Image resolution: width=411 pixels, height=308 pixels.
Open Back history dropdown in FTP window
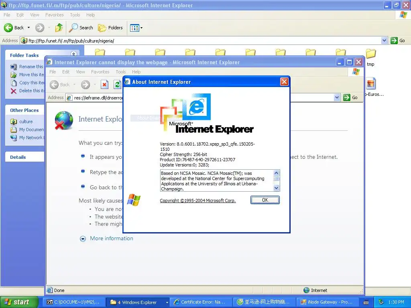28,28
